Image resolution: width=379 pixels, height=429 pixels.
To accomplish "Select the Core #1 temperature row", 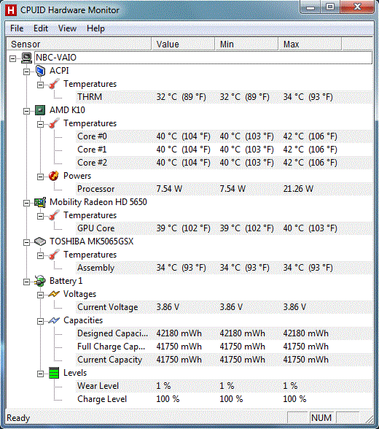I will (224, 150).
